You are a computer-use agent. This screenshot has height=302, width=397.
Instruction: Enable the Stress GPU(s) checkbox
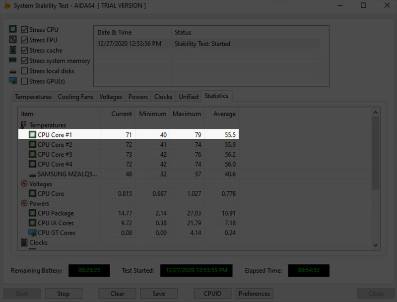pyautogui.click(x=24, y=81)
